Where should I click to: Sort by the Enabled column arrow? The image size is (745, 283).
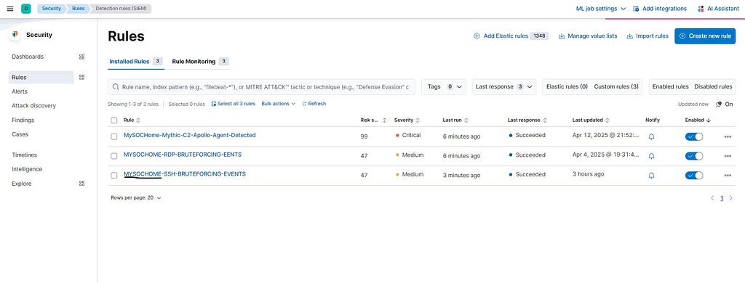(709, 120)
